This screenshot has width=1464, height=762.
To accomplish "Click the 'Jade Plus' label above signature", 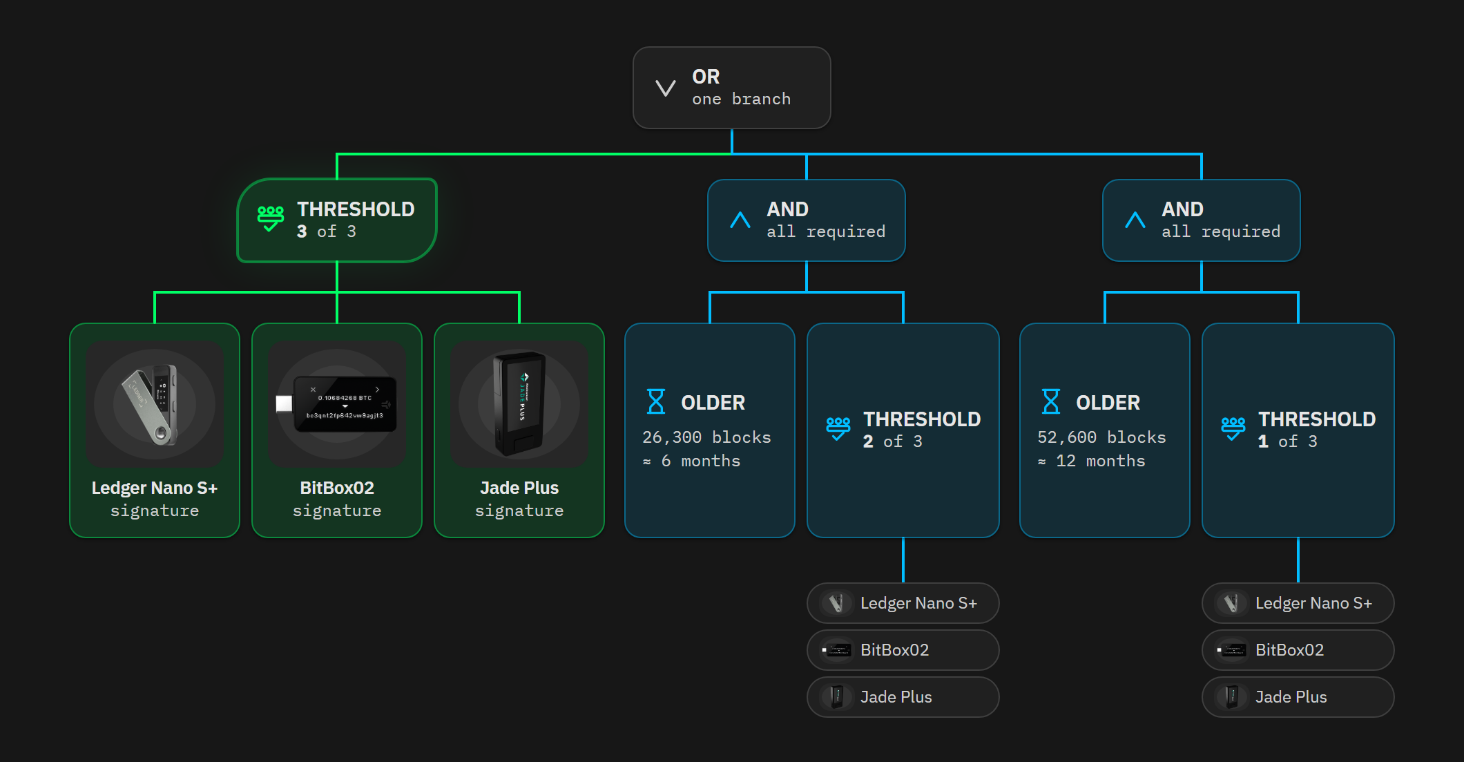I will pyautogui.click(x=519, y=488).
